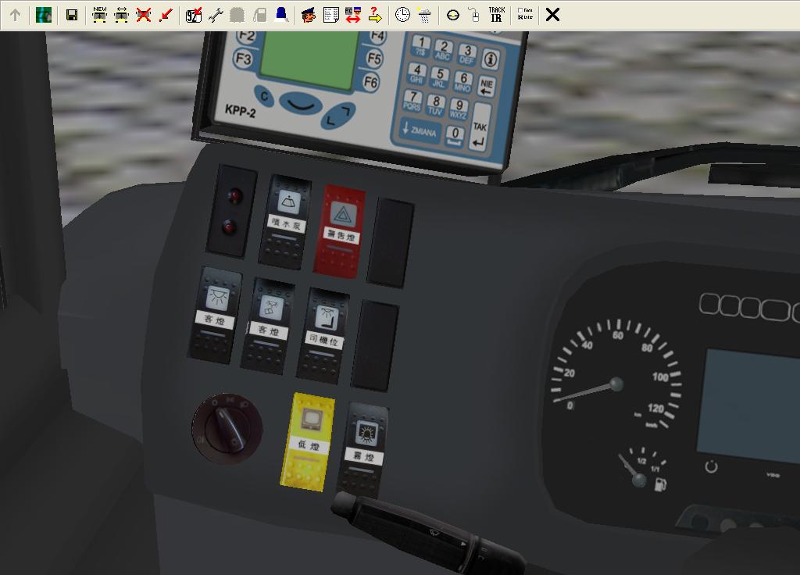Open the clock time settings icon
This screenshot has width=800, height=575.
click(x=402, y=15)
